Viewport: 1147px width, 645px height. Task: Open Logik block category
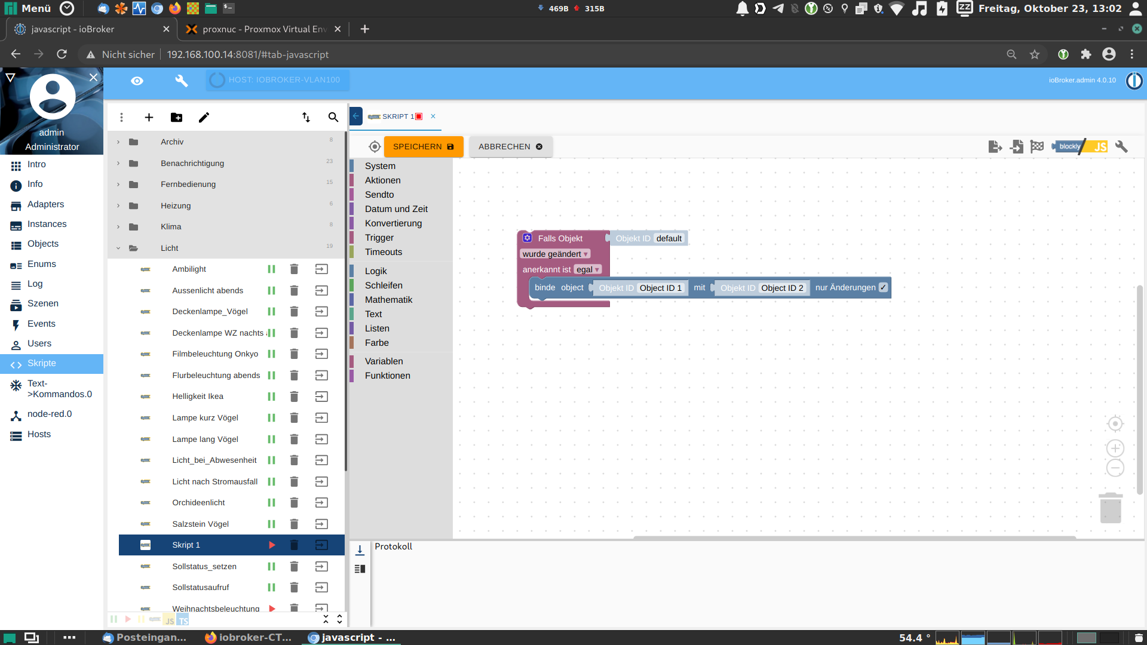tap(376, 271)
